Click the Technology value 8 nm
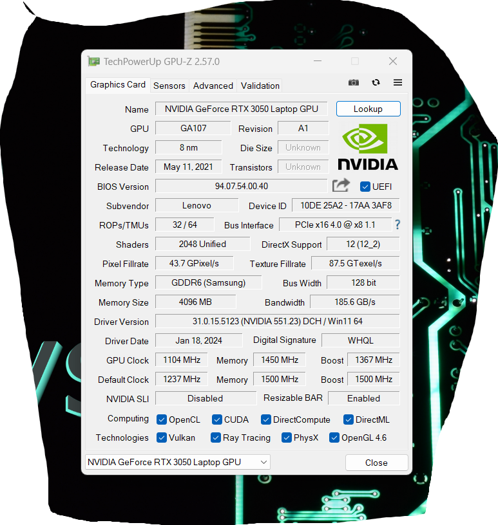This screenshot has height=525, width=498. pyautogui.click(x=189, y=147)
